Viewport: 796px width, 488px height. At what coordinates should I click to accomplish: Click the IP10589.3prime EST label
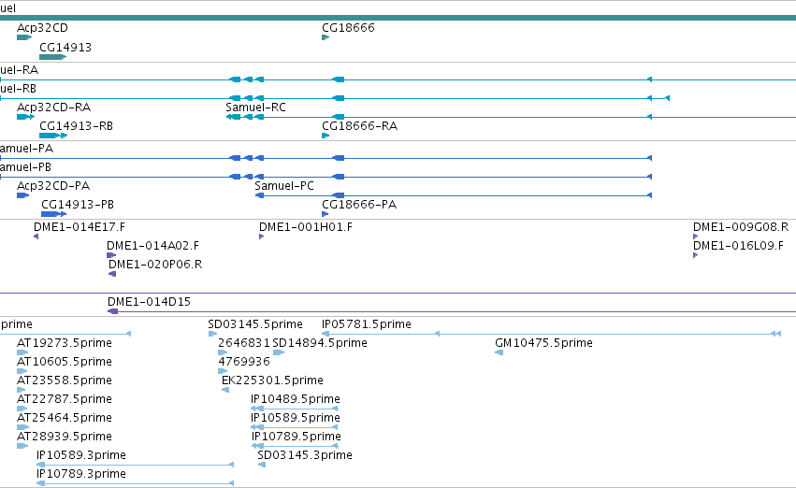click(81, 455)
